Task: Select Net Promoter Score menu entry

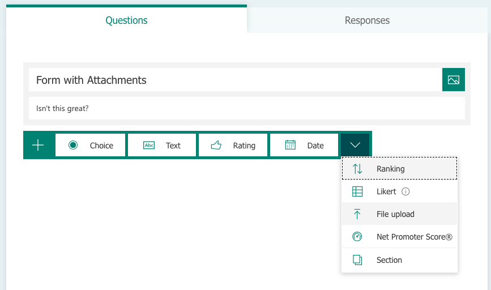Action: tap(413, 237)
